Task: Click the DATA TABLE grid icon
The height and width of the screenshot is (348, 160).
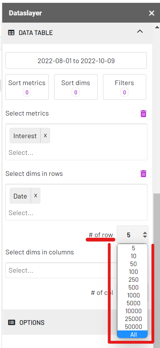Action: point(11,33)
